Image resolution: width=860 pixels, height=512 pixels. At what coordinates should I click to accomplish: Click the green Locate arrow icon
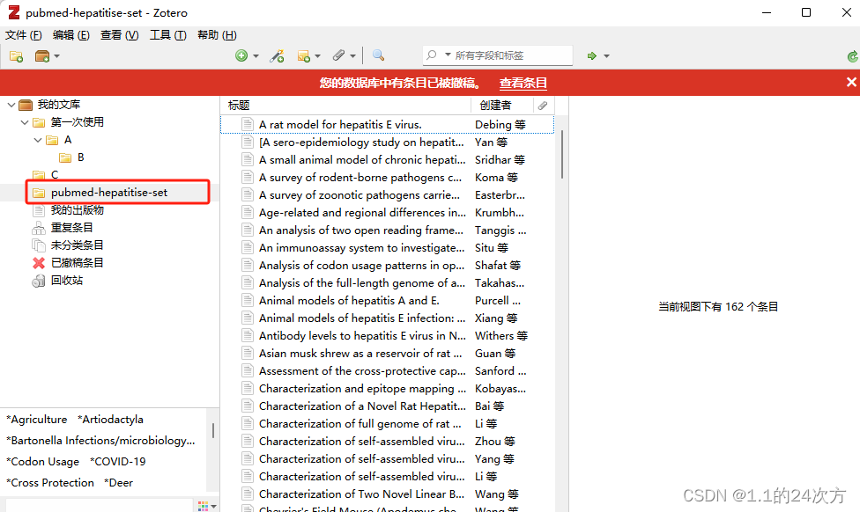(592, 55)
